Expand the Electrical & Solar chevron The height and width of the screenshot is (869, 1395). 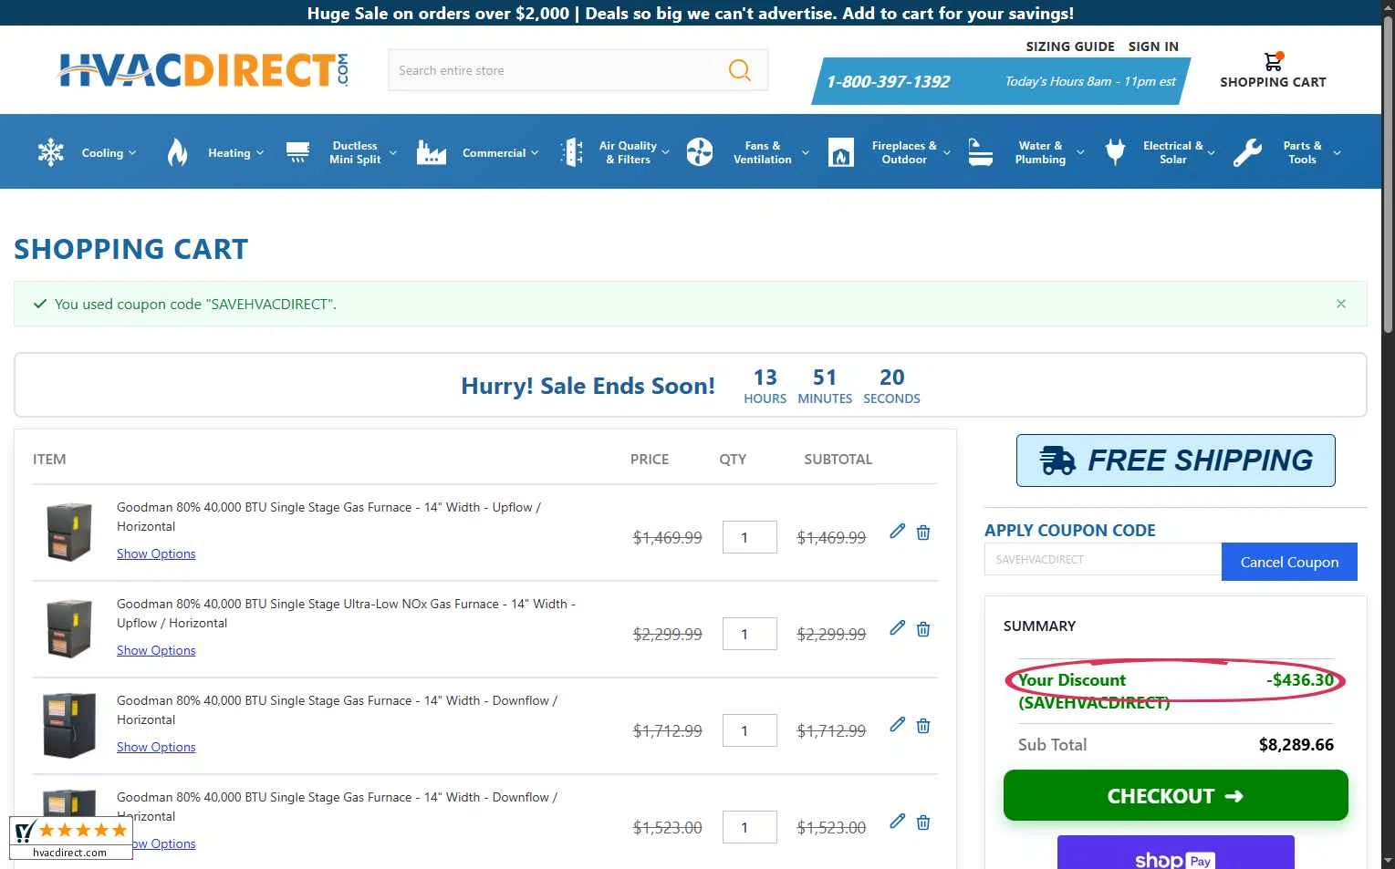point(1211,153)
